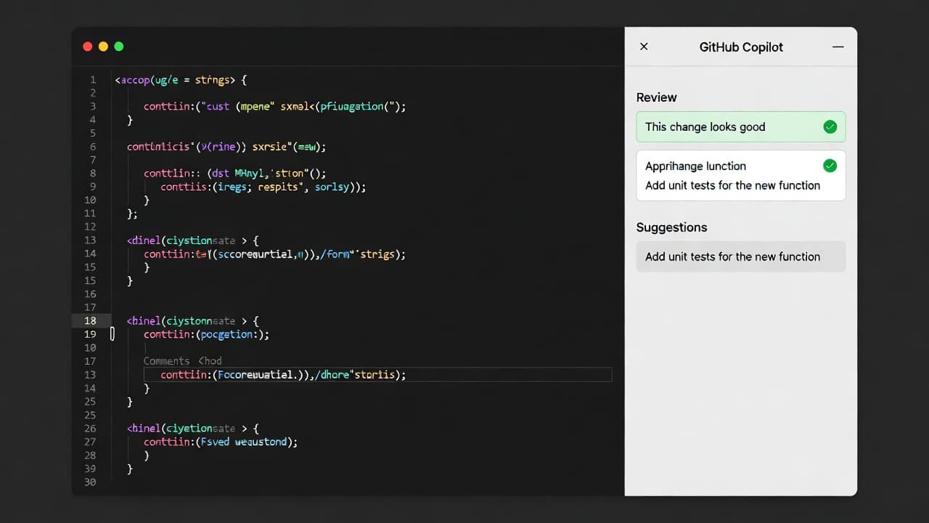
Task: Click line number 1 in the gutter
Action: 93,80
